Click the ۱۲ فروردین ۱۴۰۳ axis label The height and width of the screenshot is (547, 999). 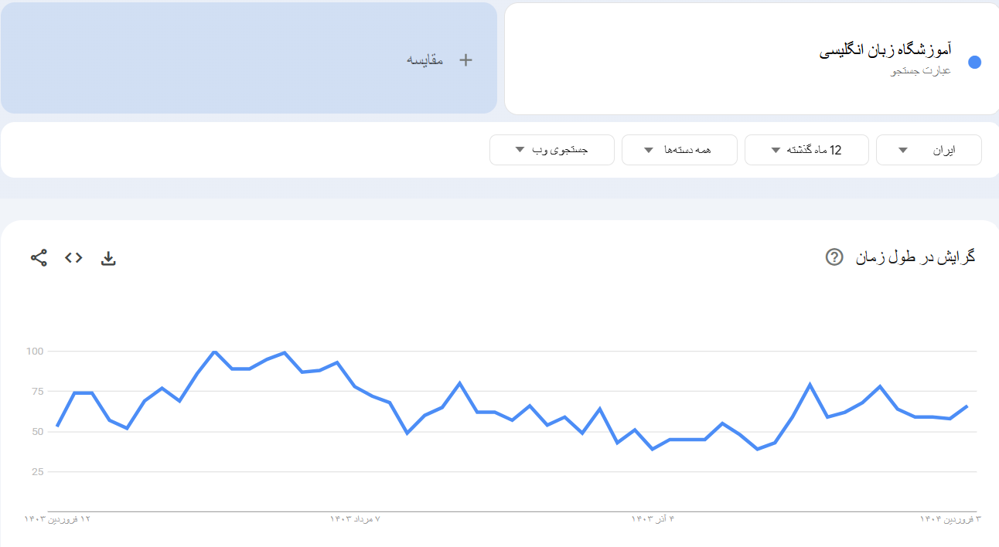click(58, 519)
